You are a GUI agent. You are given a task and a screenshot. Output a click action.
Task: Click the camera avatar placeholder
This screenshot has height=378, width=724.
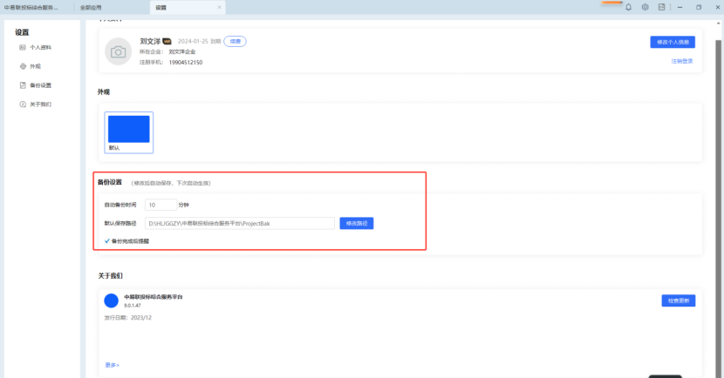(118, 51)
